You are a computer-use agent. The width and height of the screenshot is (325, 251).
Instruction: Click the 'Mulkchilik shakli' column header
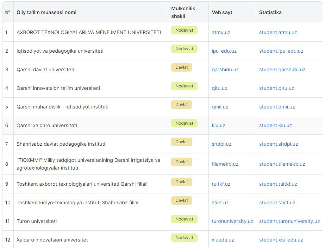click(x=188, y=12)
